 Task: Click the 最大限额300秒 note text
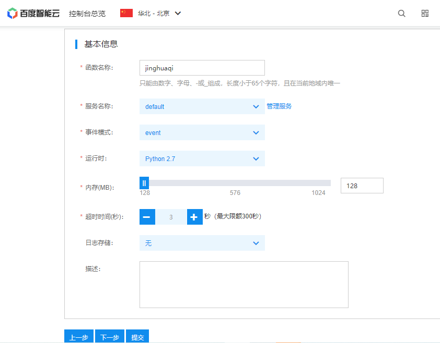[x=237, y=216]
